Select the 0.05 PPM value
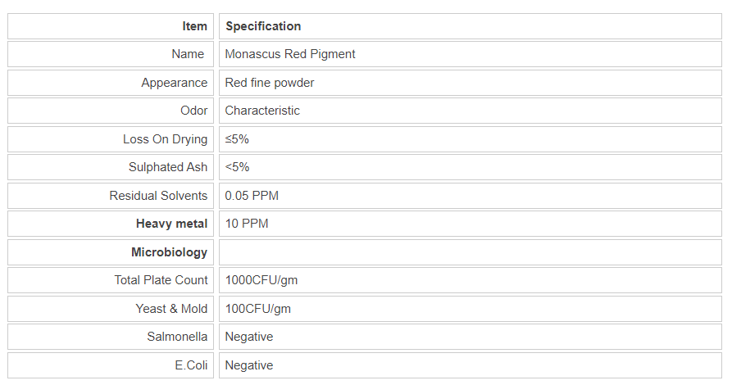This screenshot has width=732, height=385. click(x=252, y=196)
